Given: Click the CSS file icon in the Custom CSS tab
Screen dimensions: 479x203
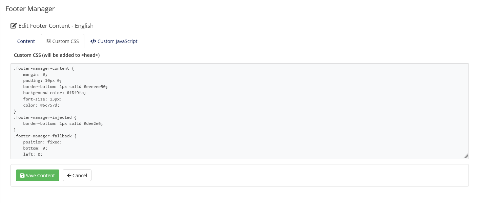Looking at the screenshot, I should pyautogui.click(x=49, y=41).
